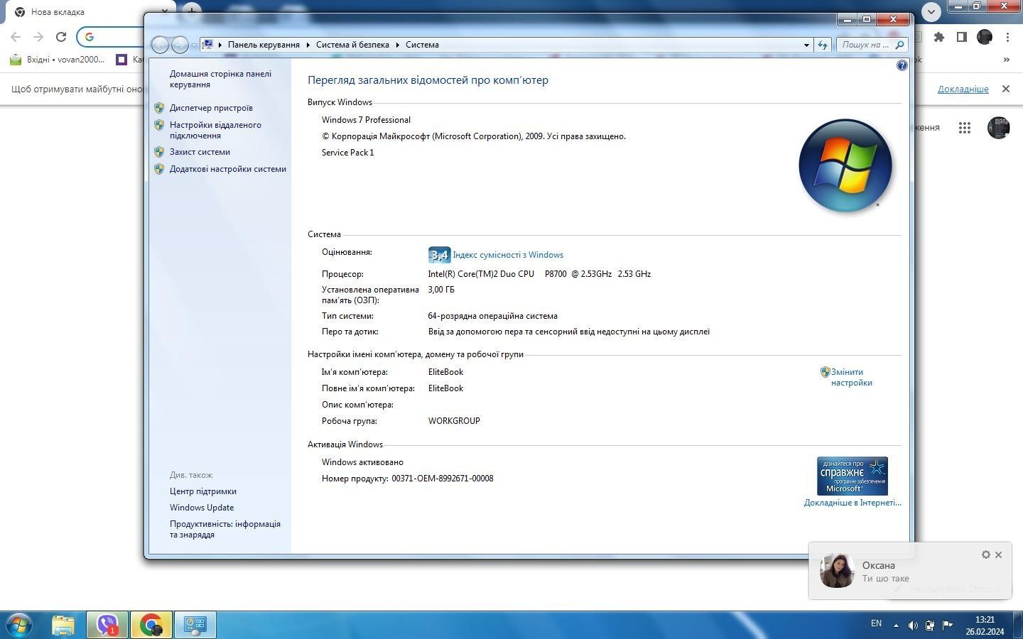Open Action Center flag tray icon
Viewport: 1023px width, 639px height.
pyautogui.click(x=948, y=626)
